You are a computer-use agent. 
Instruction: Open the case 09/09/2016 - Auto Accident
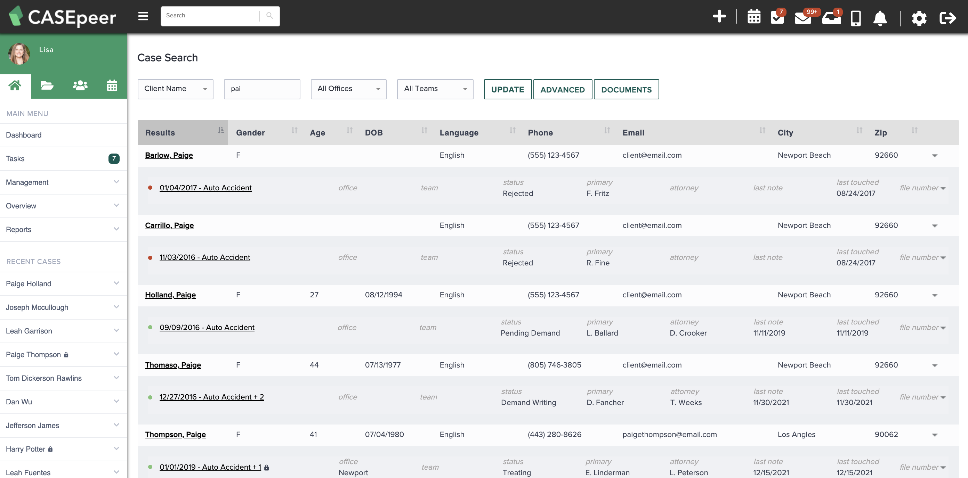coord(207,327)
